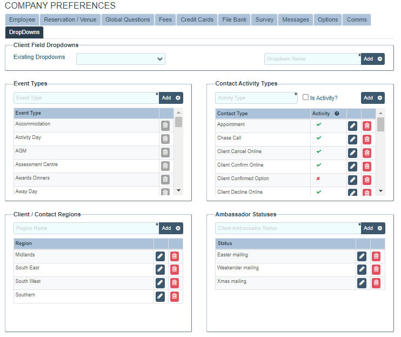
Task: Go to the Messages tab
Action: (296, 19)
